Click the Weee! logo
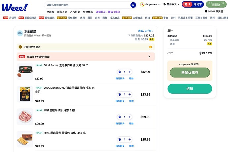228x152 pixels. click(x=15, y=7)
